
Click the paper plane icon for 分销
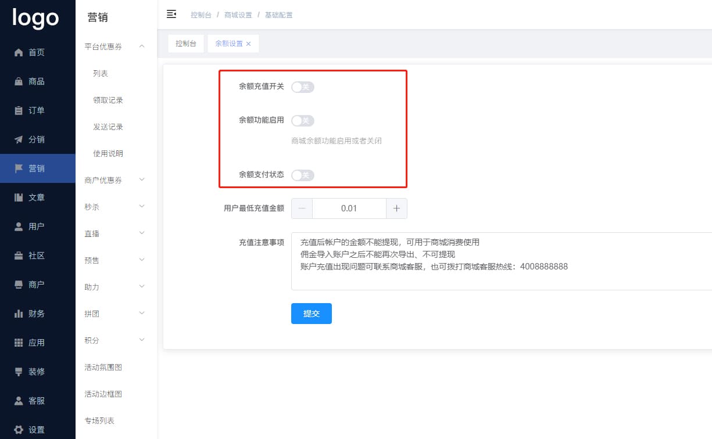click(x=19, y=139)
